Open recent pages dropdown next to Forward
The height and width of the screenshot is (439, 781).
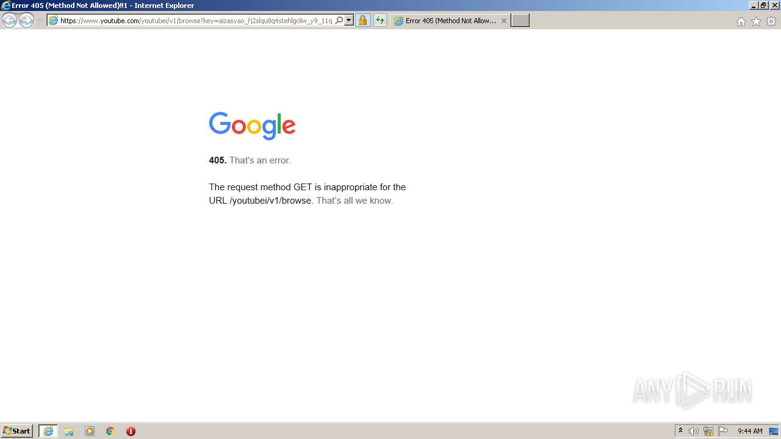coord(40,21)
